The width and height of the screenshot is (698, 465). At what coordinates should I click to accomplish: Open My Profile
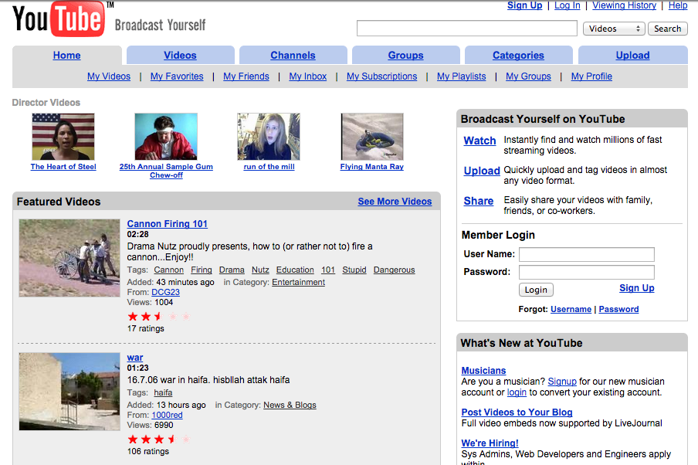point(591,76)
